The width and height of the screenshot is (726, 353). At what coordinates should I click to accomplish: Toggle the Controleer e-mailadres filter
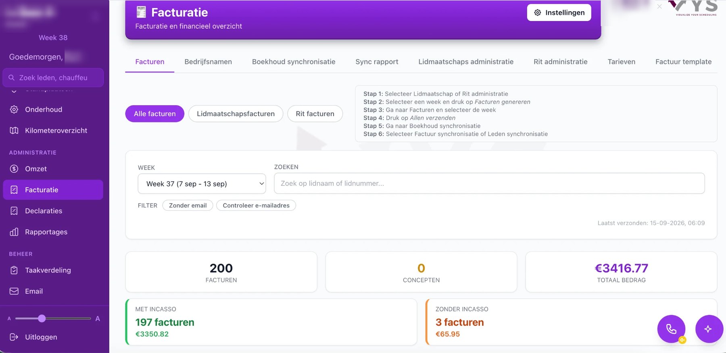[256, 206]
